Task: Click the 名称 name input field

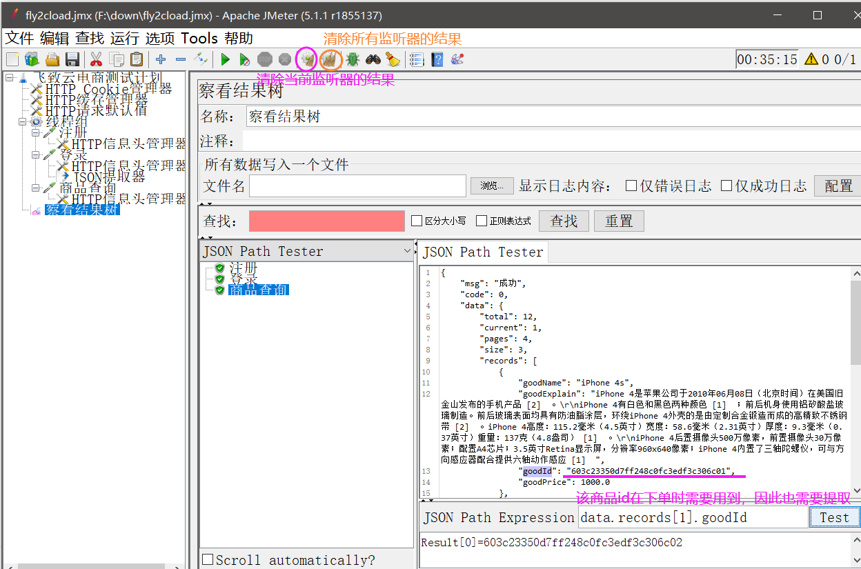Action: (x=553, y=117)
